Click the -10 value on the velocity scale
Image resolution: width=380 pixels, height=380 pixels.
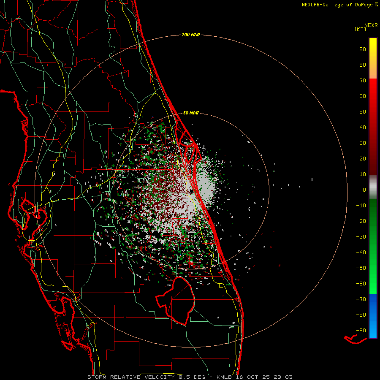pos(361,206)
